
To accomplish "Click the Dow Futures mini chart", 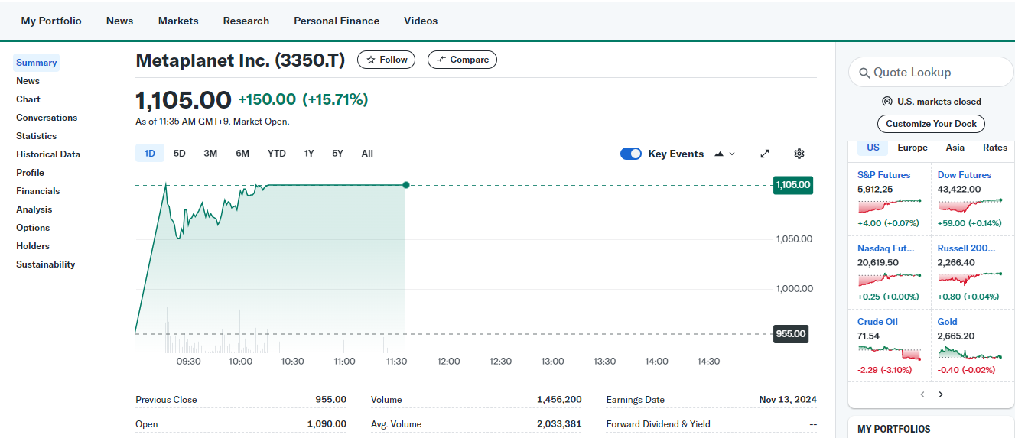I will [970, 206].
